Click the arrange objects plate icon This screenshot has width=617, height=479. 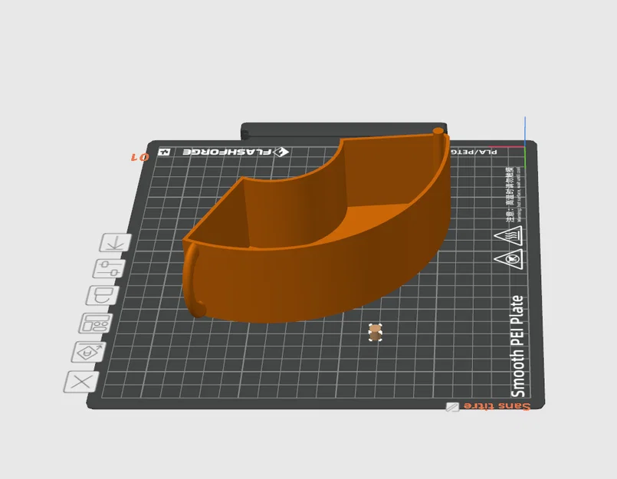point(96,323)
